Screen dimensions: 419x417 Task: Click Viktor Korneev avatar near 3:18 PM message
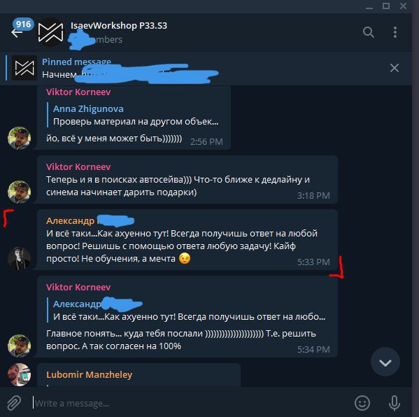pos(19,192)
